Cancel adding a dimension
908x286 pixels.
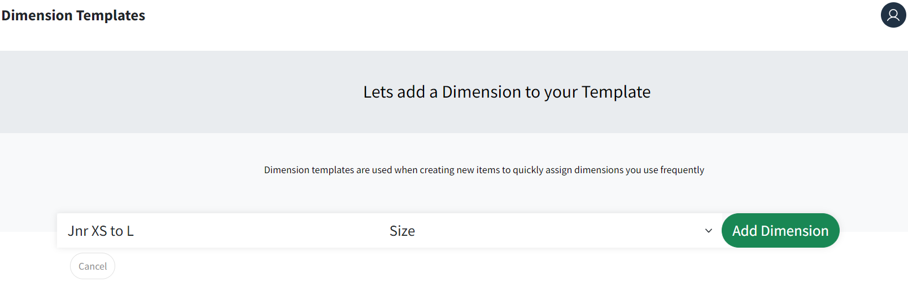93,266
